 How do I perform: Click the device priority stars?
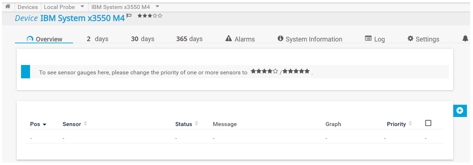(150, 16)
